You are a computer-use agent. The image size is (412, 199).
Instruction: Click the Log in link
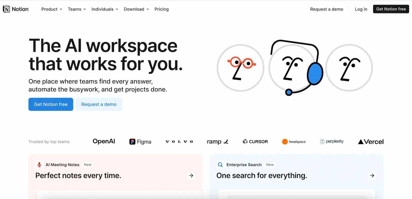click(x=361, y=9)
